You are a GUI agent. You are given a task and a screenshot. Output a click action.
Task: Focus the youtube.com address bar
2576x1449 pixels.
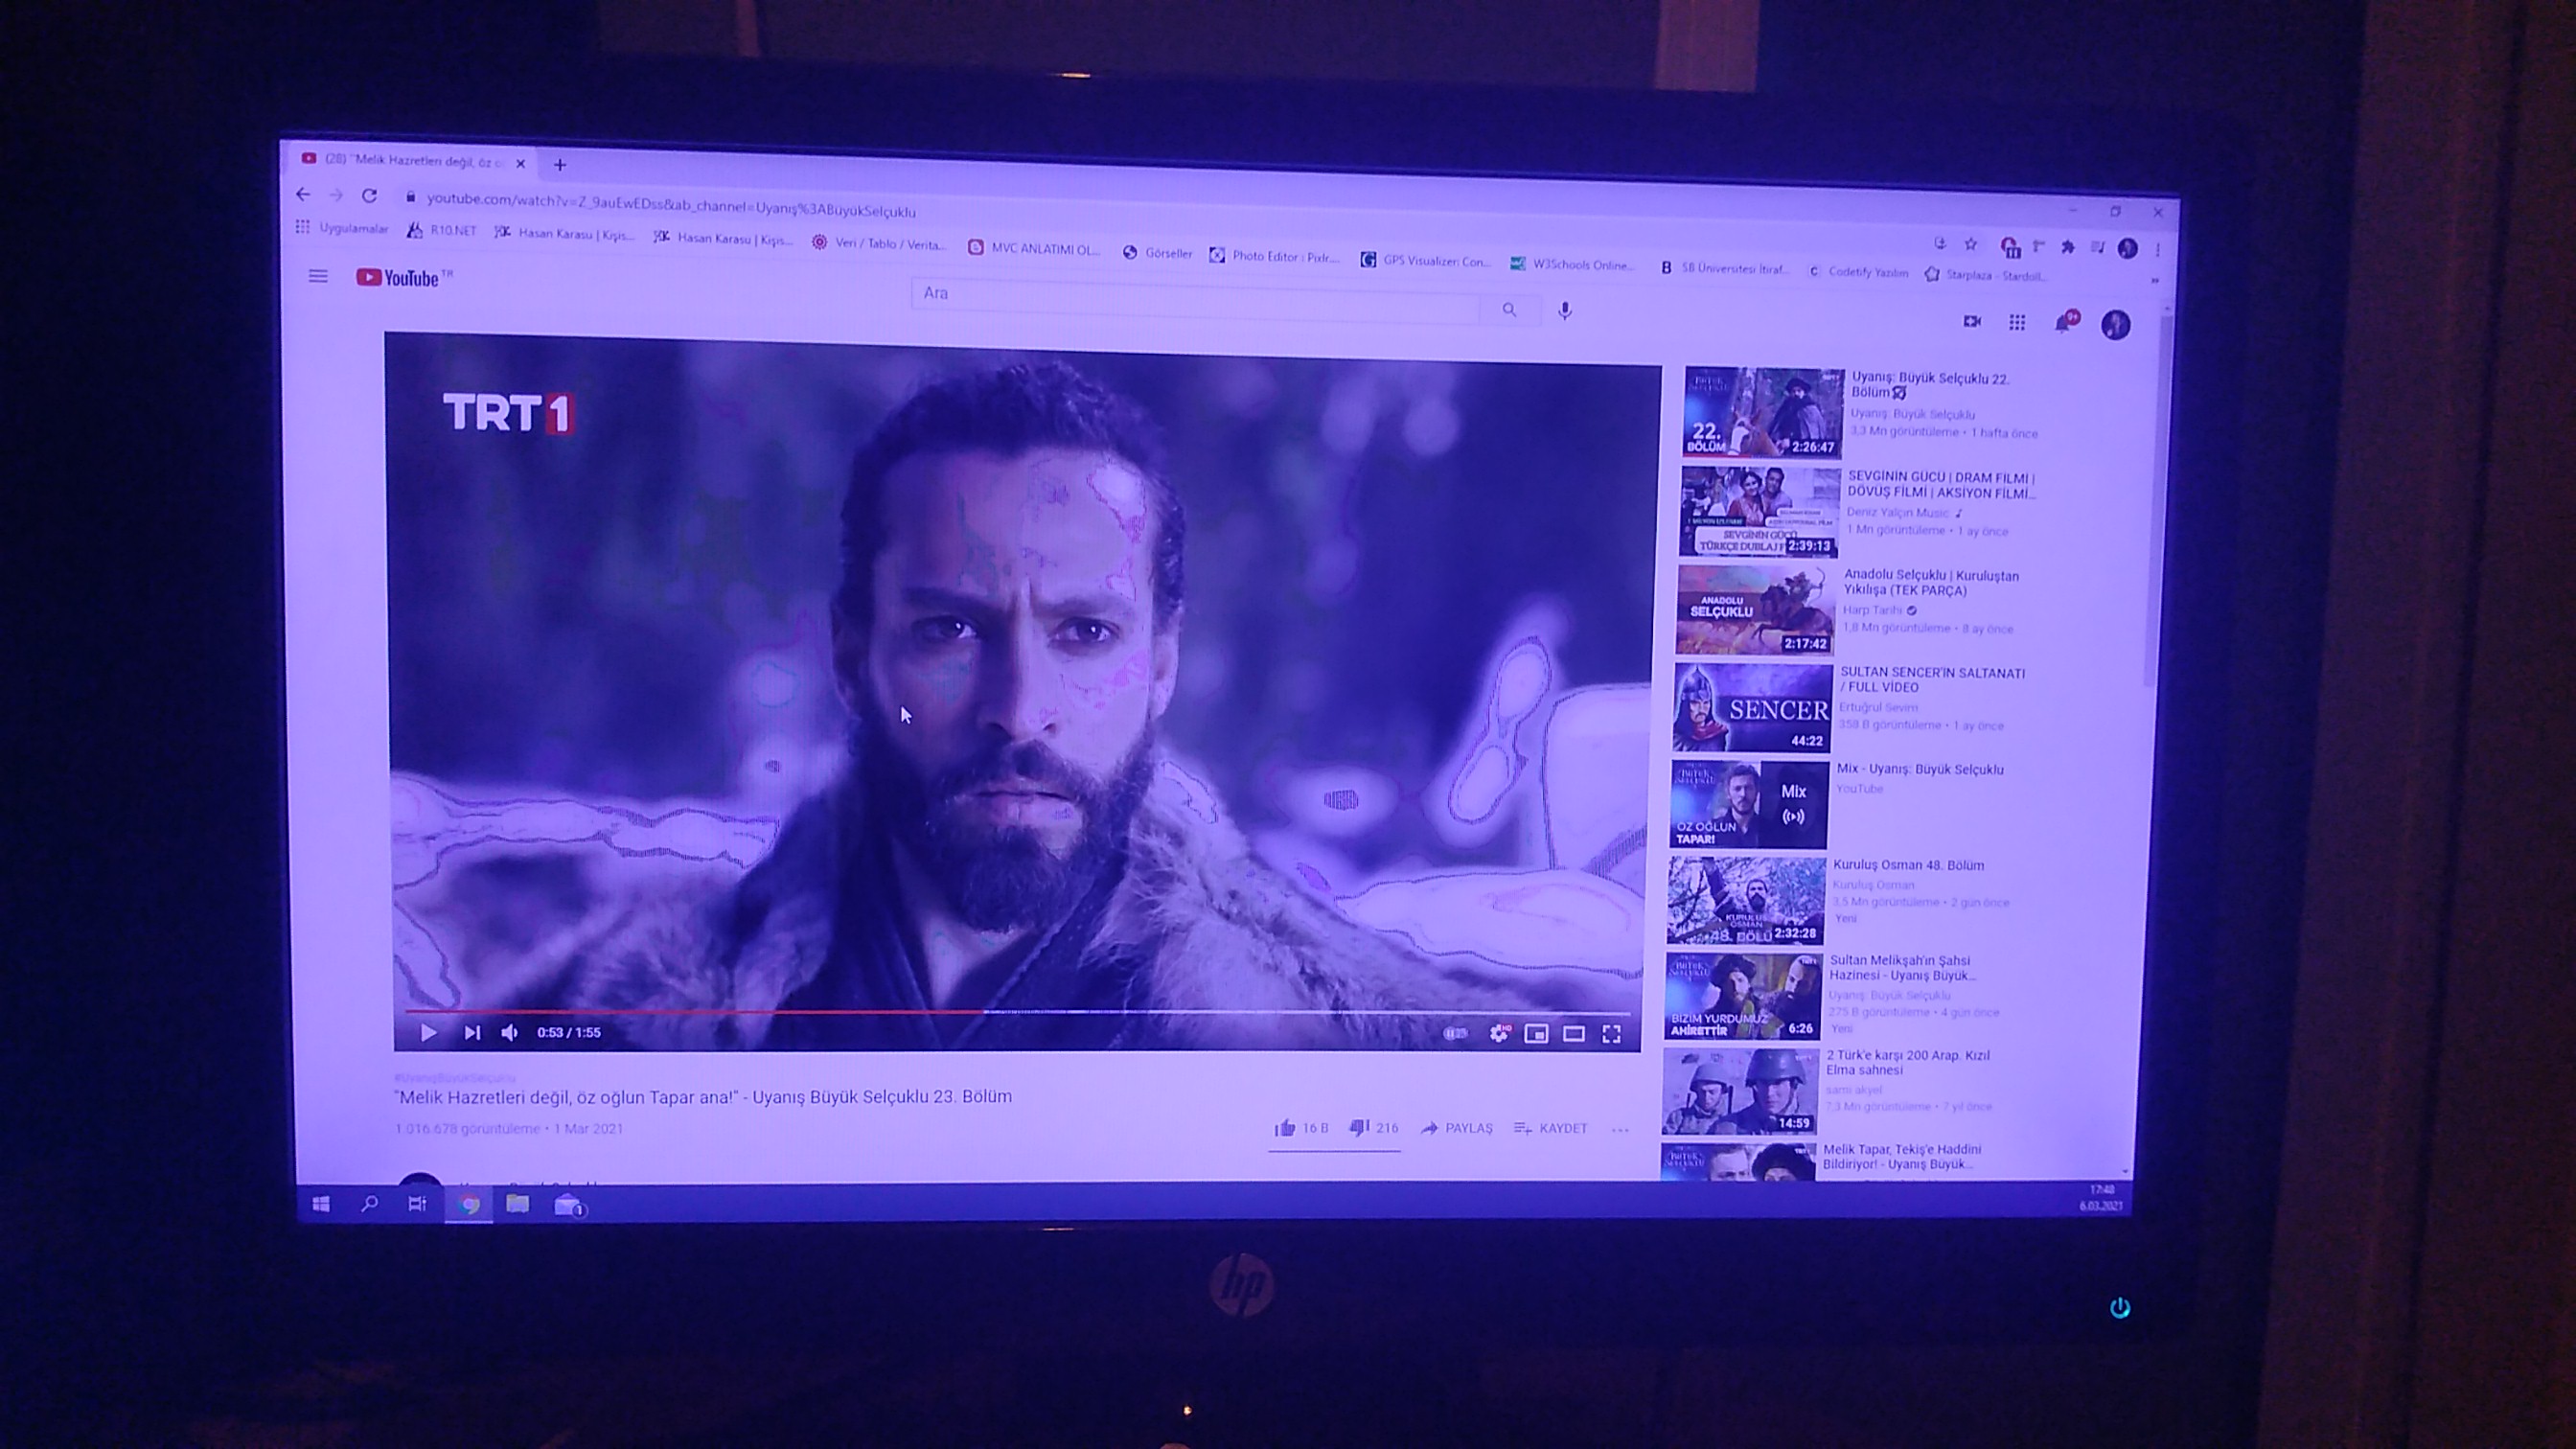[x=671, y=205]
